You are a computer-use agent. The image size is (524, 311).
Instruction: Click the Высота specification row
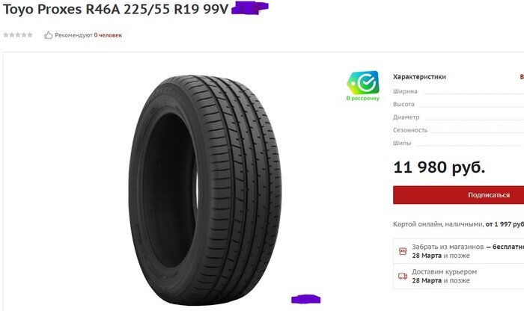pos(458,104)
